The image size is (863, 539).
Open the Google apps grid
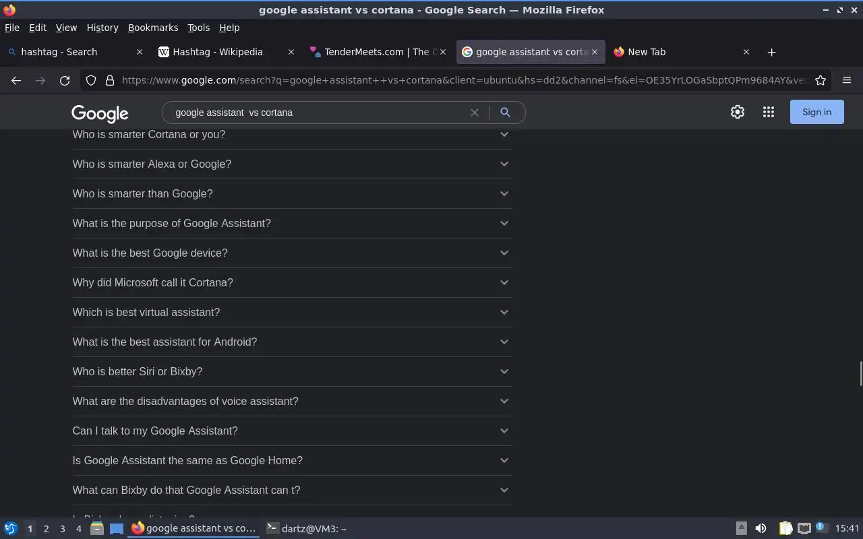[x=769, y=113]
